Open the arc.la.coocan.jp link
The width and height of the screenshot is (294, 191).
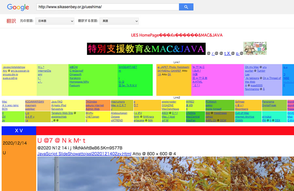point(20,71)
